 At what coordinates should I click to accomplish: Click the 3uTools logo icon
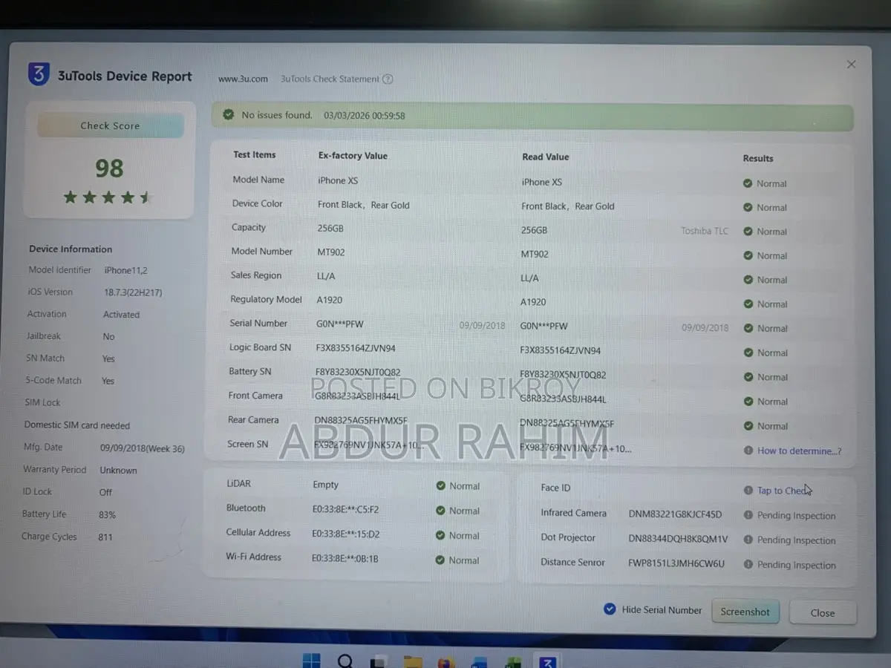pos(39,74)
